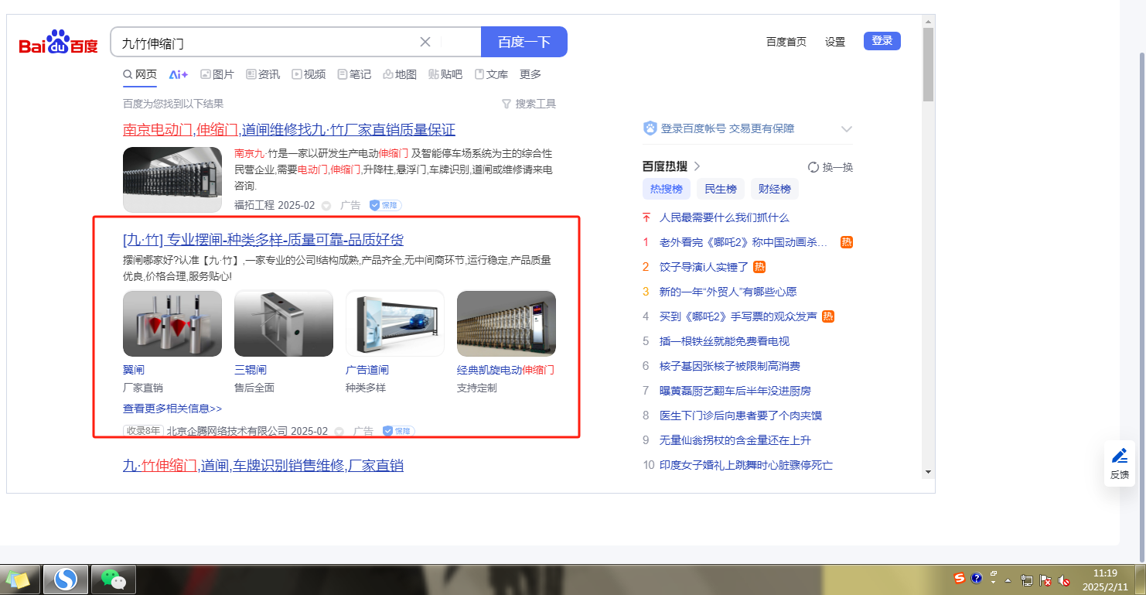This screenshot has height=595, width=1146.
Task: Click the paw icon beside 登录百度帐号
Action: pos(650,128)
